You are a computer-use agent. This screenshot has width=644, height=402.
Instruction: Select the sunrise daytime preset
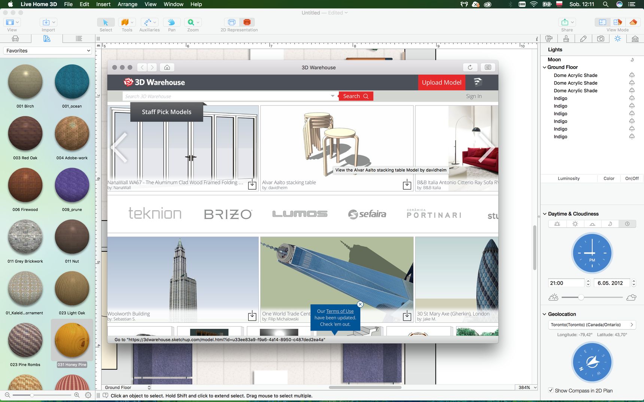click(557, 224)
